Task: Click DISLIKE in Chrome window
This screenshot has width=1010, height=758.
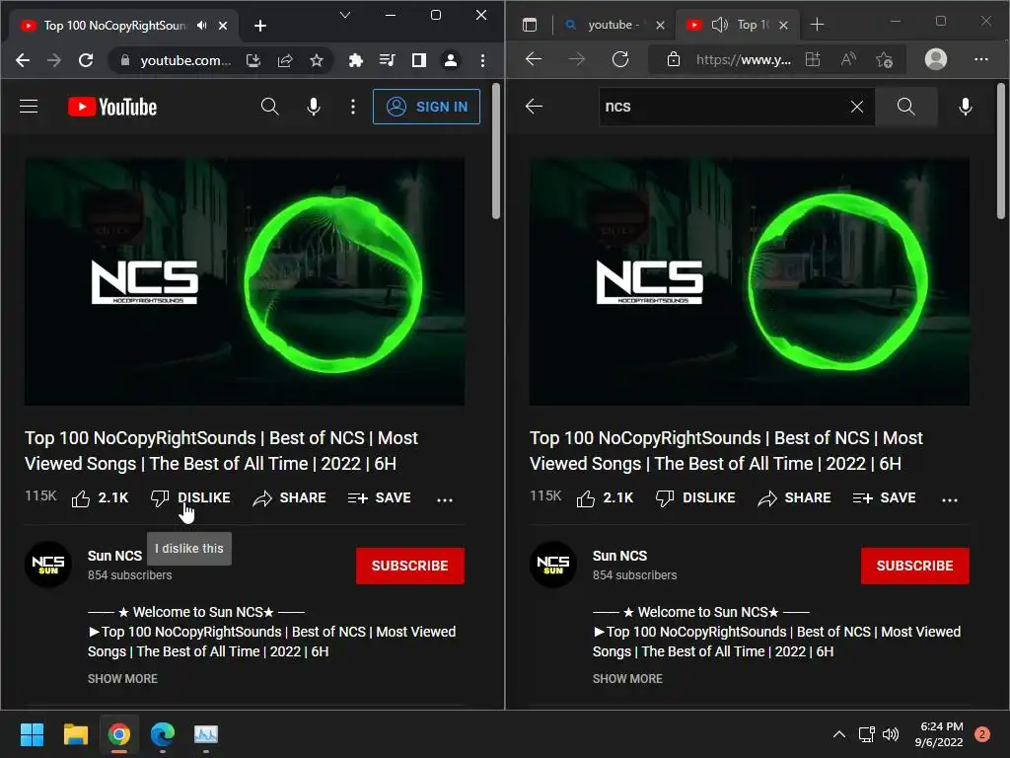Action: pos(190,497)
